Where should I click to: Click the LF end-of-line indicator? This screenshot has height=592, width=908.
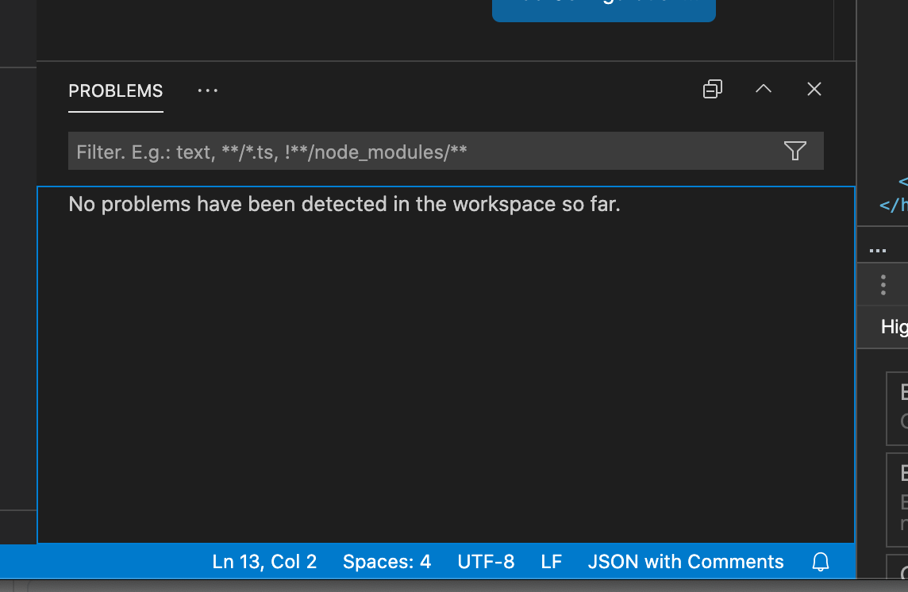point(551,562)
